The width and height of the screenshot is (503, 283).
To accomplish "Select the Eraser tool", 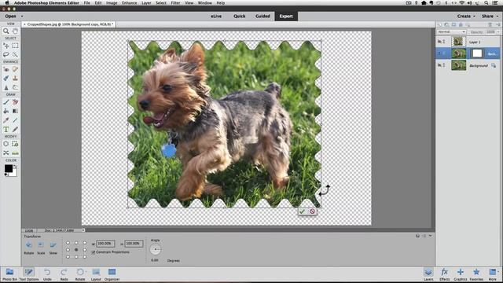I will [15, 102].
